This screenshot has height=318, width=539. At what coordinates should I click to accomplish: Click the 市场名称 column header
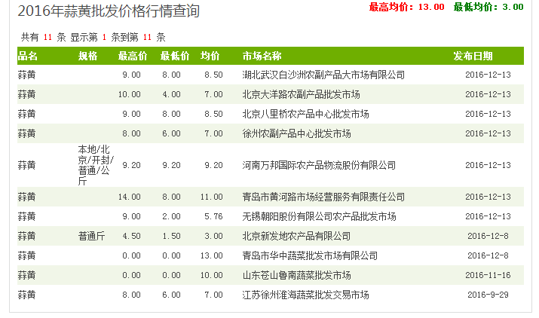click(x=262, y=56)
